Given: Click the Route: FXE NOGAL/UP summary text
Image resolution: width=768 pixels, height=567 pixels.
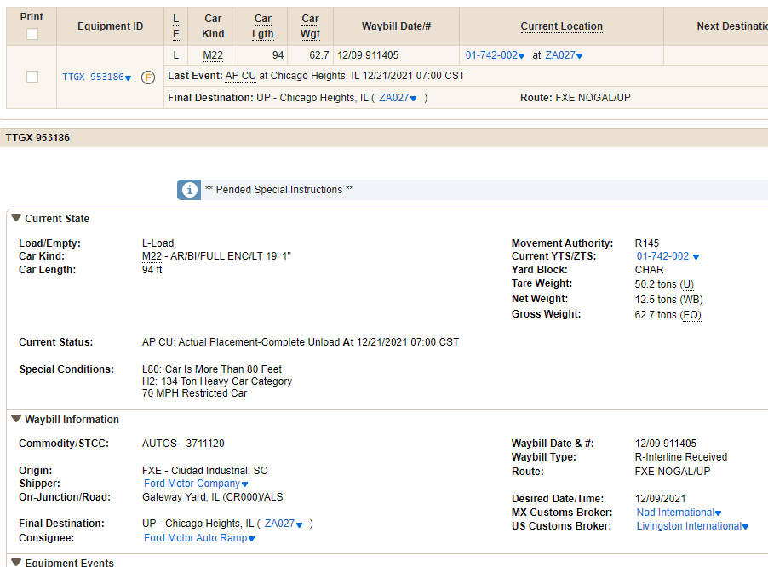Looking at the screenshot, I should 576,98.
